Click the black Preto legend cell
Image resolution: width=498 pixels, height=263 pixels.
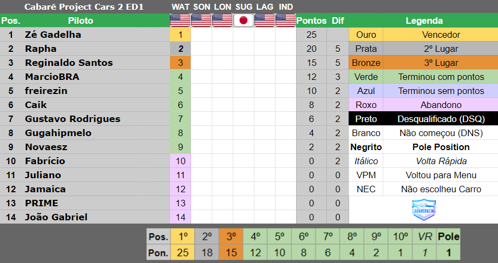point(366,119)
